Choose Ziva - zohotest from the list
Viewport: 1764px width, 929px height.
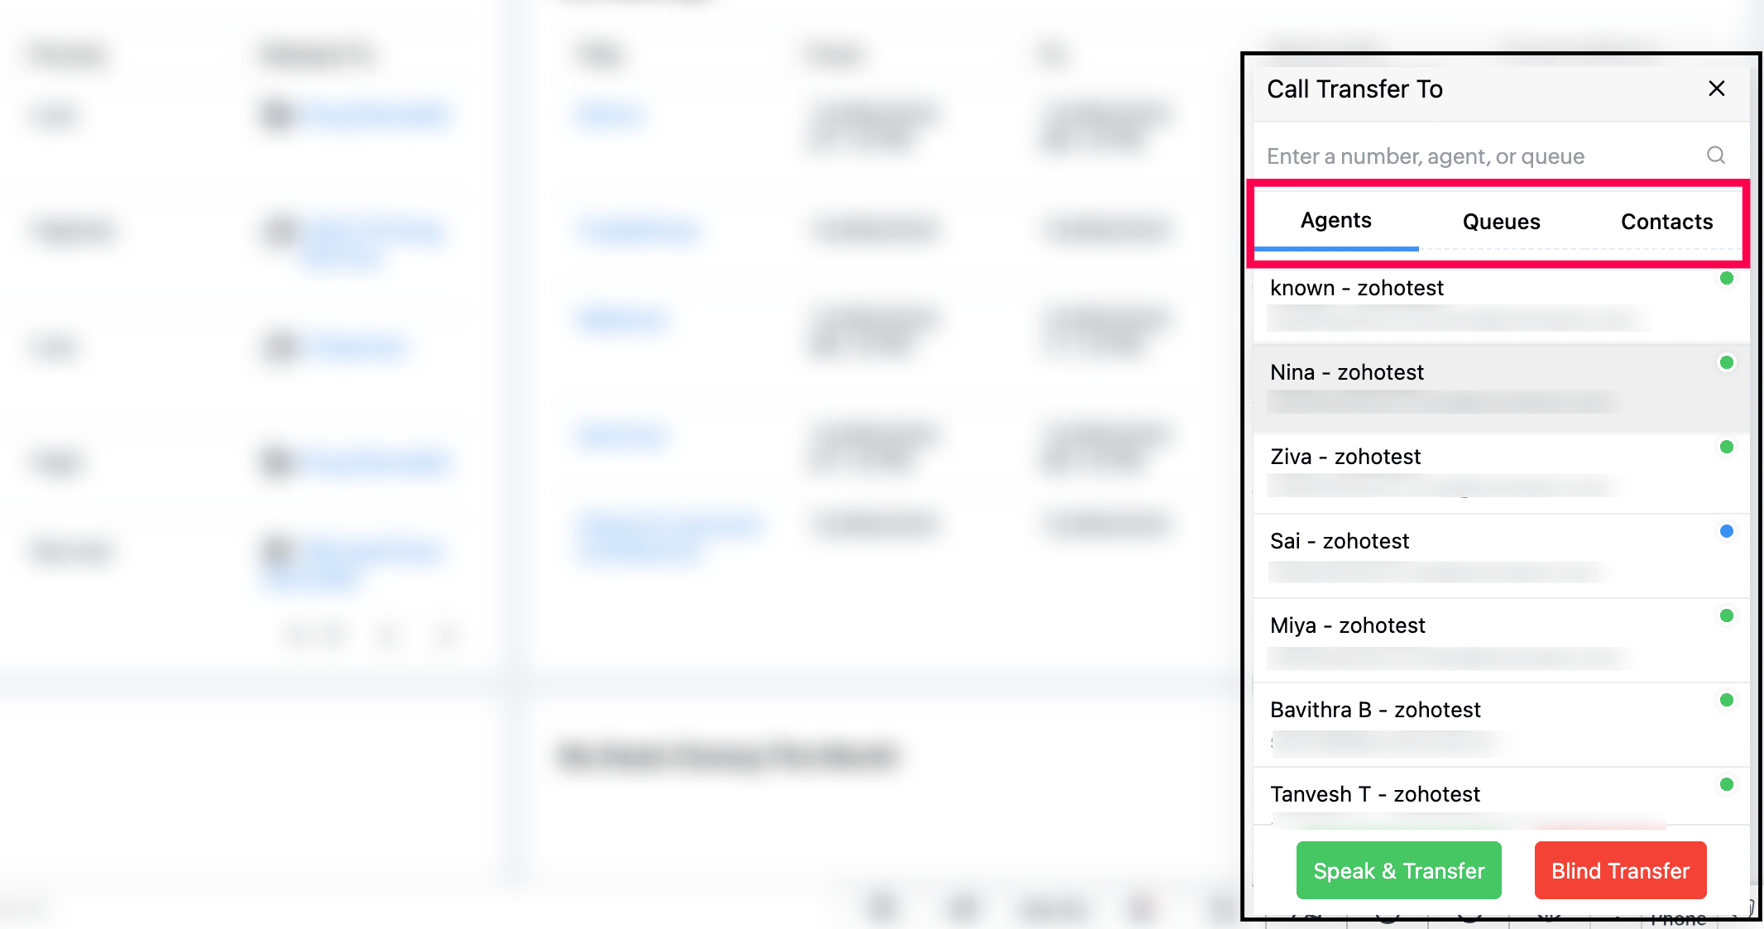point(1501,472)
